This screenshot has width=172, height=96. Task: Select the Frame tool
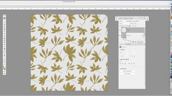(5, 29)
